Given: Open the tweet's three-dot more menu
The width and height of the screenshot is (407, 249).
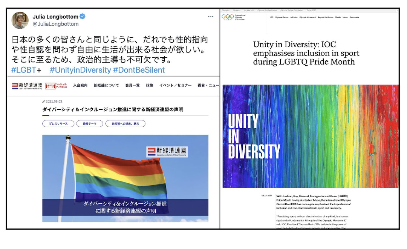Looking at the screenshot, I should coord(211,16).
